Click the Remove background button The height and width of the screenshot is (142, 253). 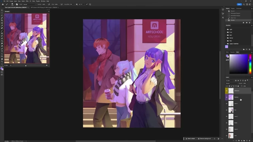204,138
